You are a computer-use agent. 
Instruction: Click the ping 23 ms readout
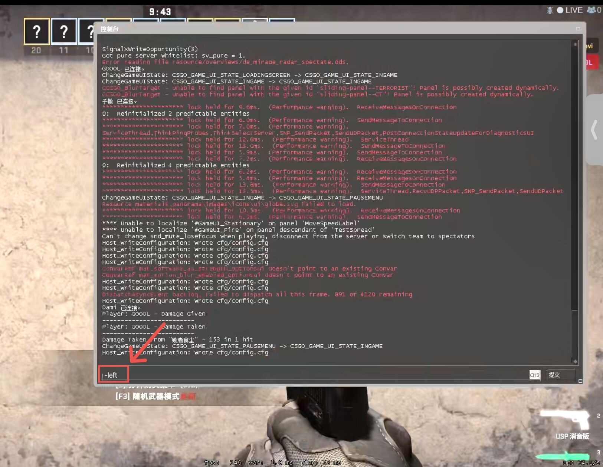pos(321,462)
